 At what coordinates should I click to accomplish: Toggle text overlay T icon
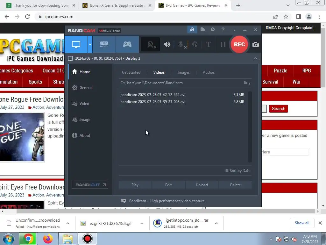pyautogui.click(x=208, y=44)
